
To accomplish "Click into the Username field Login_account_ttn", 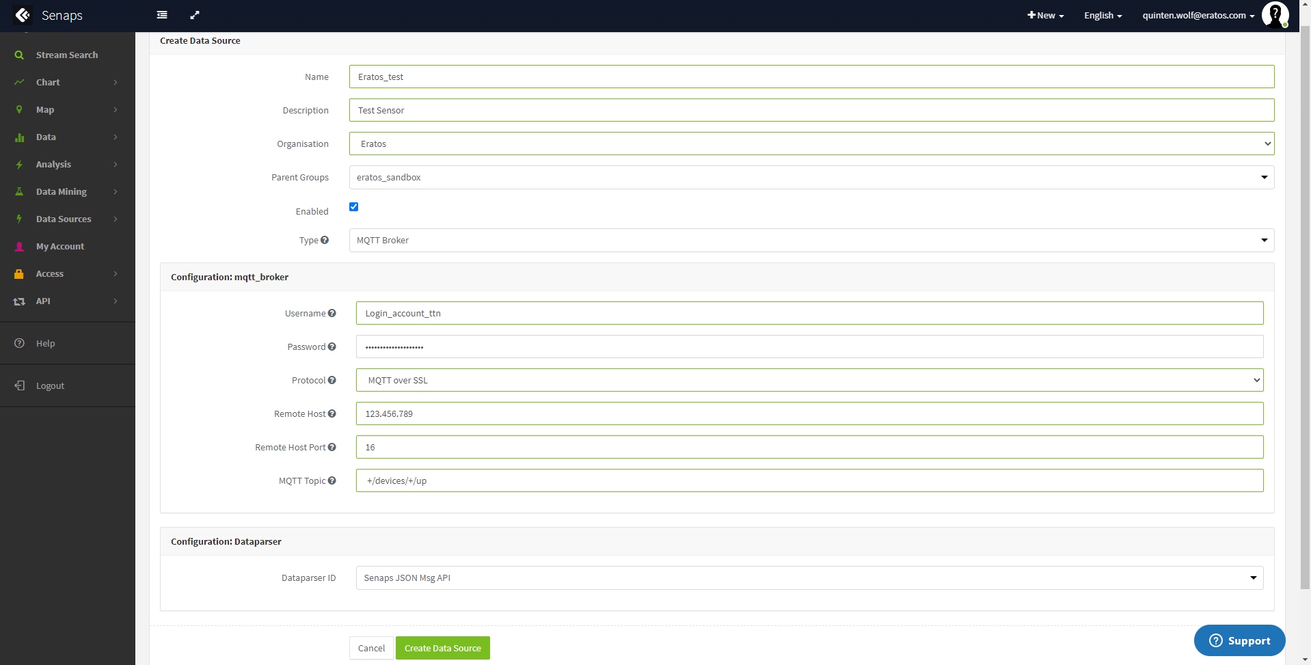I will pyautogui.click(x=809, y=313).
